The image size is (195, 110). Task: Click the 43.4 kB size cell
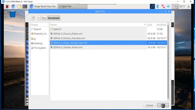coord(151,34)
